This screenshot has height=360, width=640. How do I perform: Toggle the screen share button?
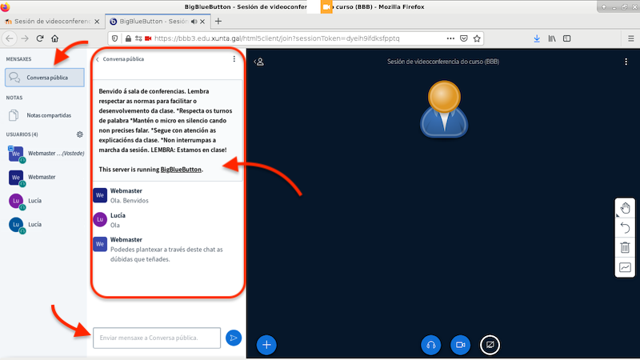490,344
